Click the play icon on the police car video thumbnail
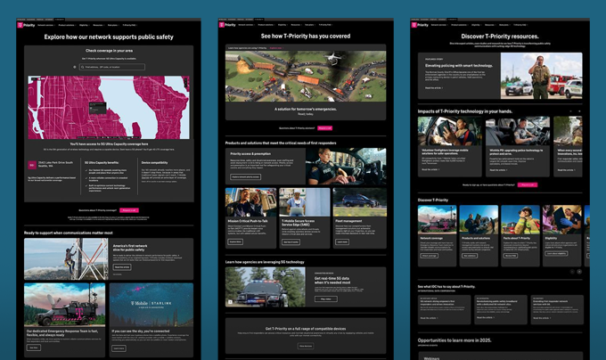The image size is (606, 360). (230, 302)
